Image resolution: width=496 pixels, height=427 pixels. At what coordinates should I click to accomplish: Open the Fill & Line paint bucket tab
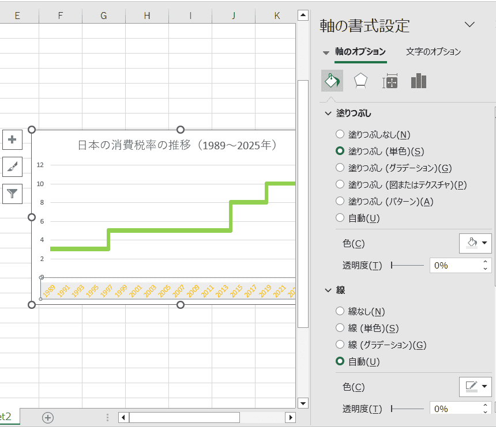tap(332, 81)
